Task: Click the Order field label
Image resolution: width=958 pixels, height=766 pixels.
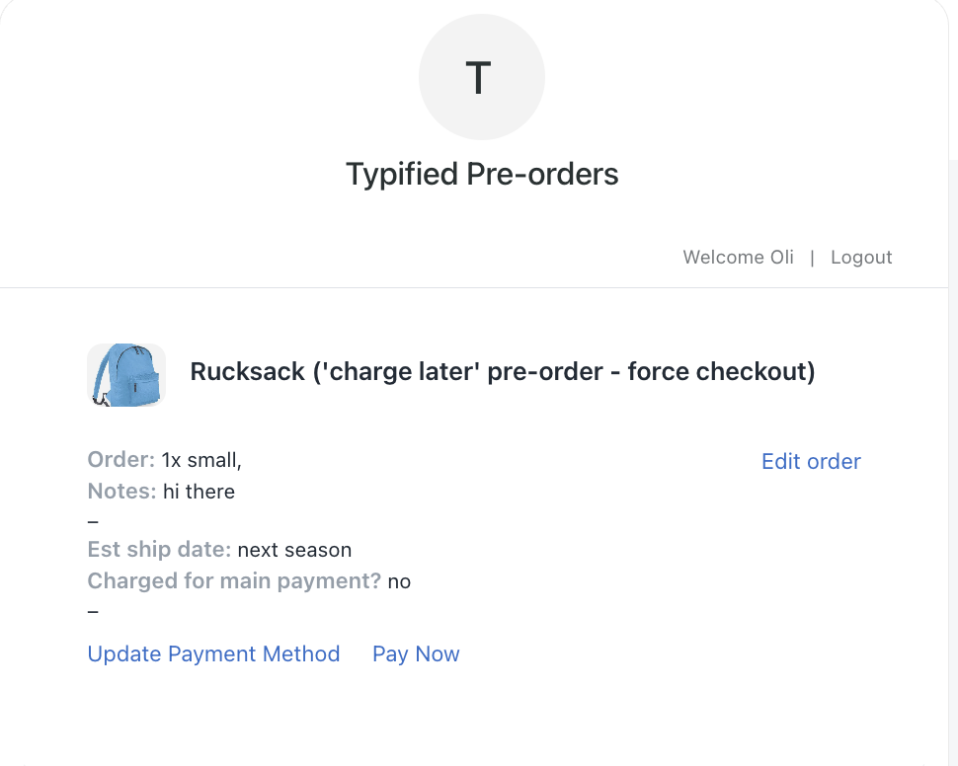Action: point(121,460)
